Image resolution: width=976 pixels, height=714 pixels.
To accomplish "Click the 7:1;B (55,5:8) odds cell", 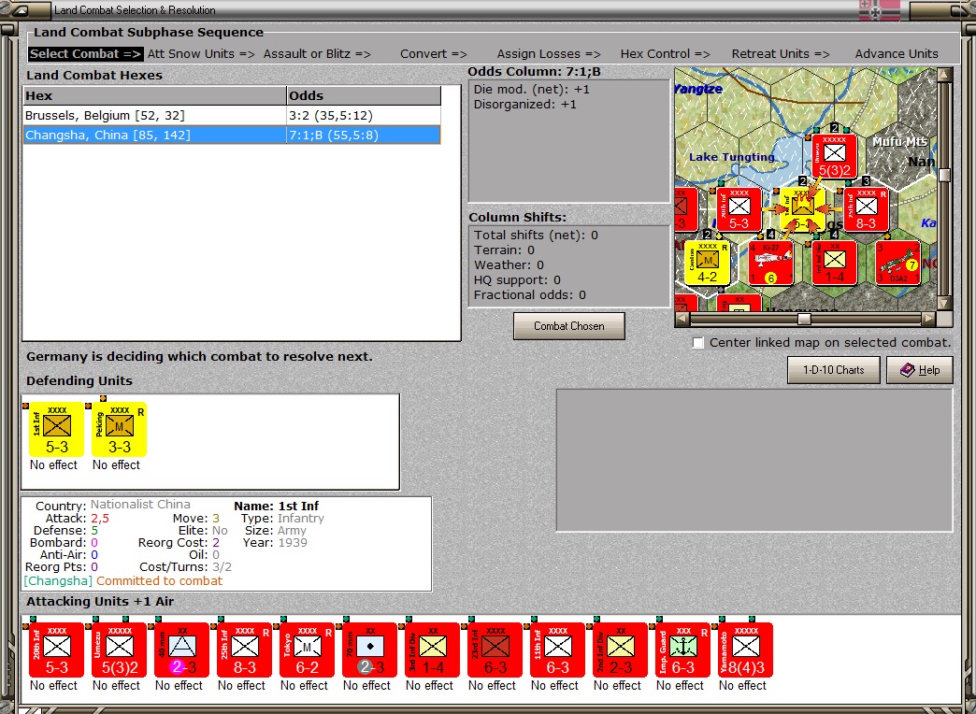I will (364, 136).
